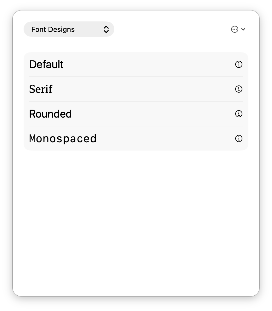272x311 pixels.
Task: Click blank header space beside Font Designs selector
Action: 172,29
